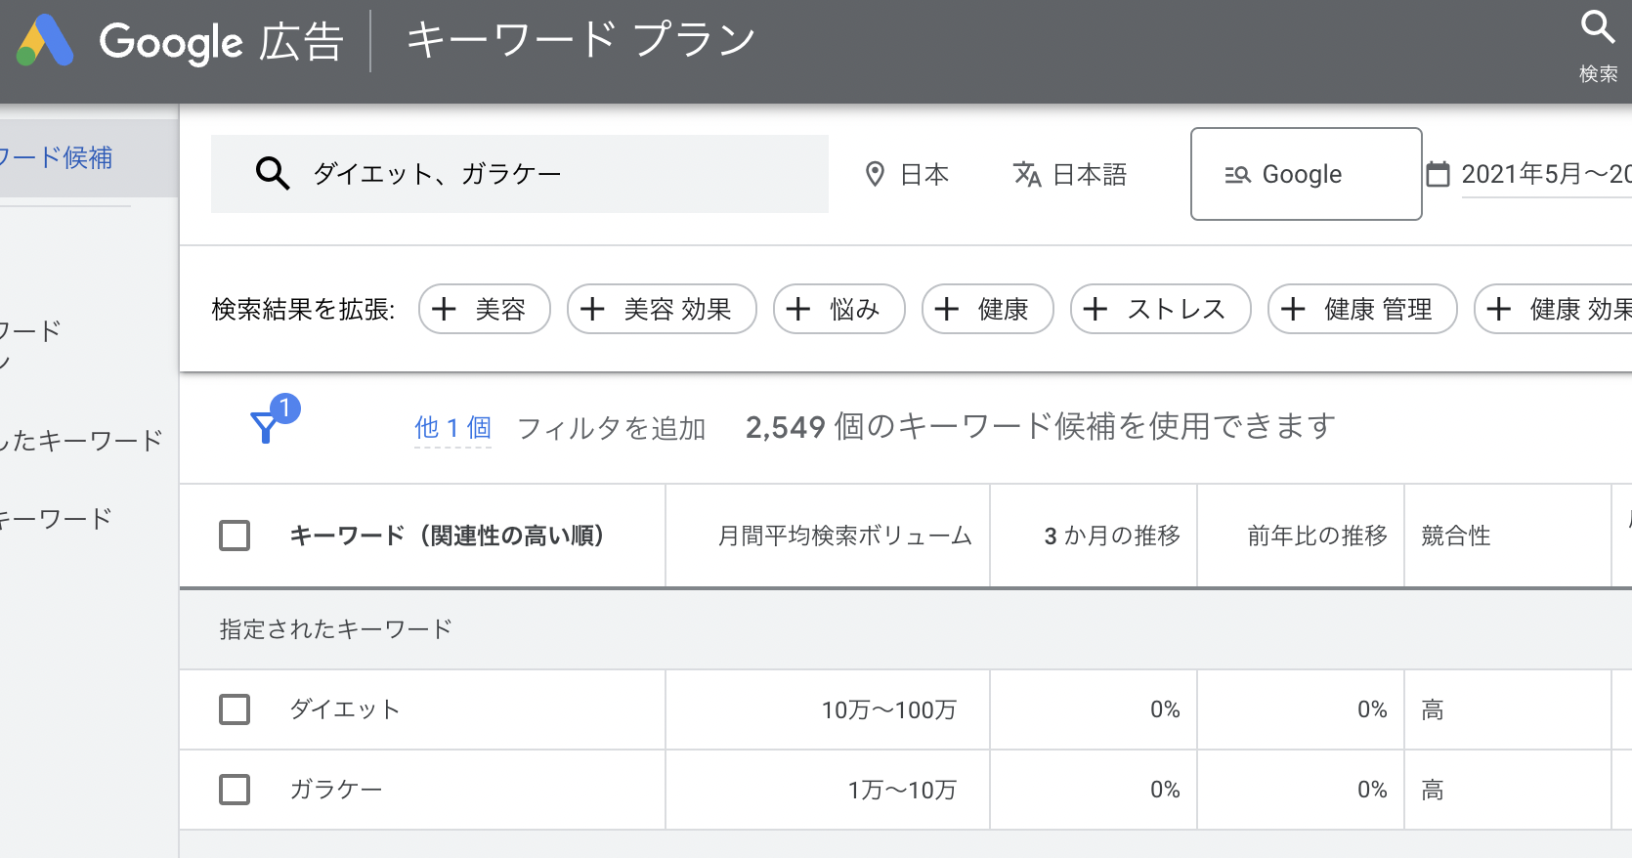
Task: Toggle the select-all keywords checkbox
Action: pyautogui.click(x=235, y=536)
